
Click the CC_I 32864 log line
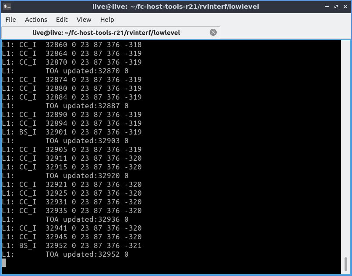[72, 54]
